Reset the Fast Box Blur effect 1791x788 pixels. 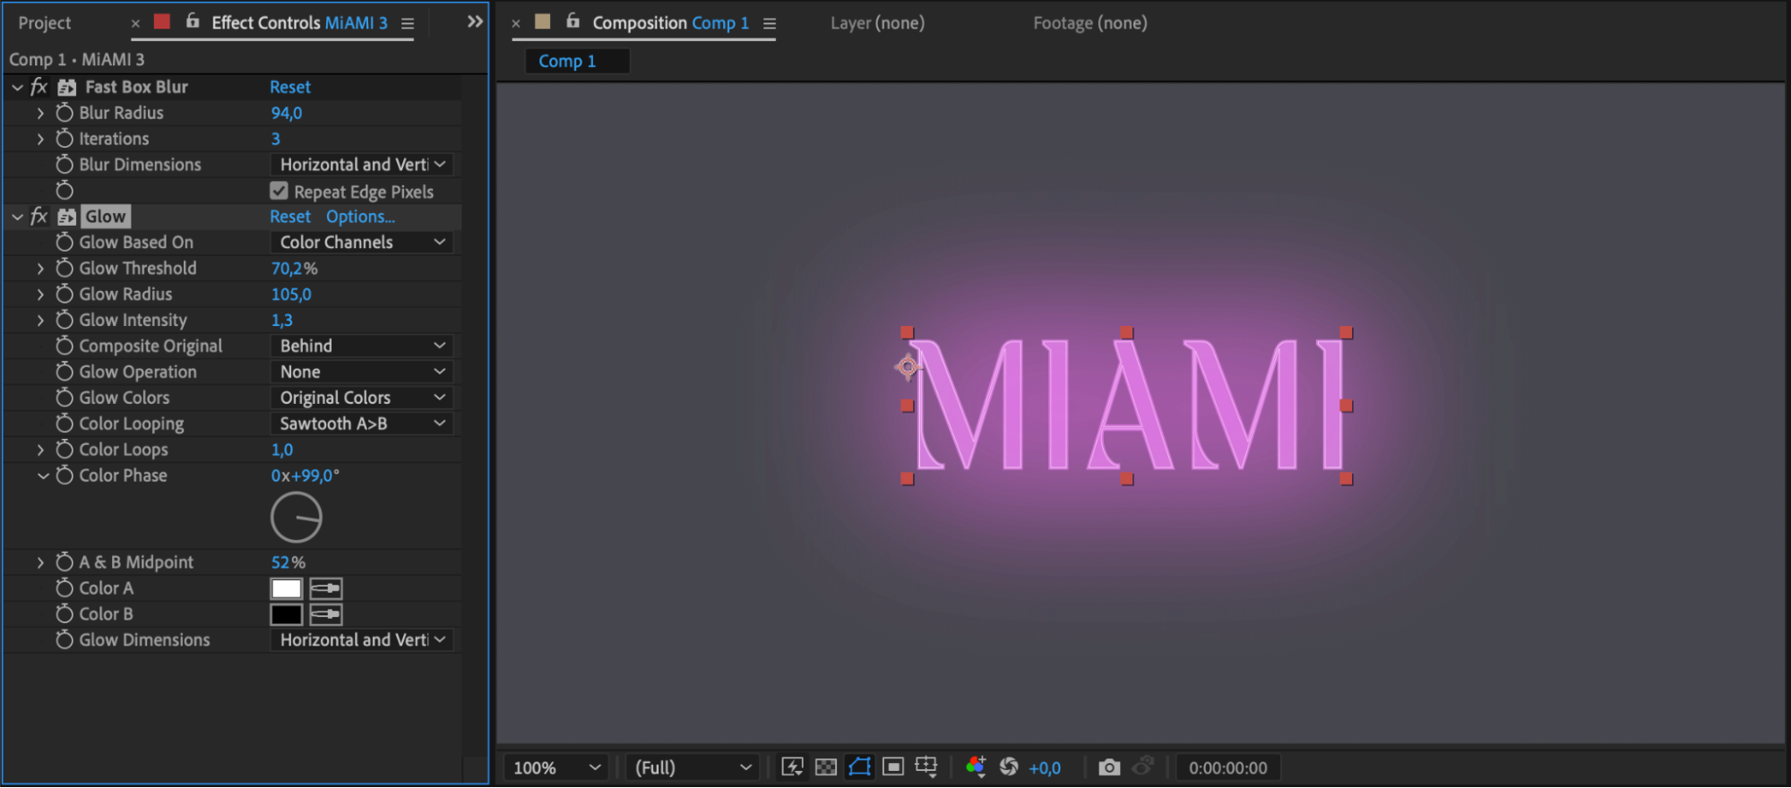coord(290,87)
